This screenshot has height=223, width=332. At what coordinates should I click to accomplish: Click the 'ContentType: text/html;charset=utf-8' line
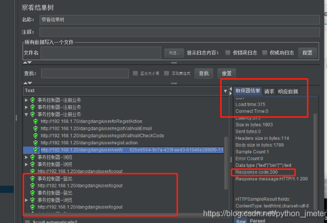pyautogui.click(x=272, y=206)
